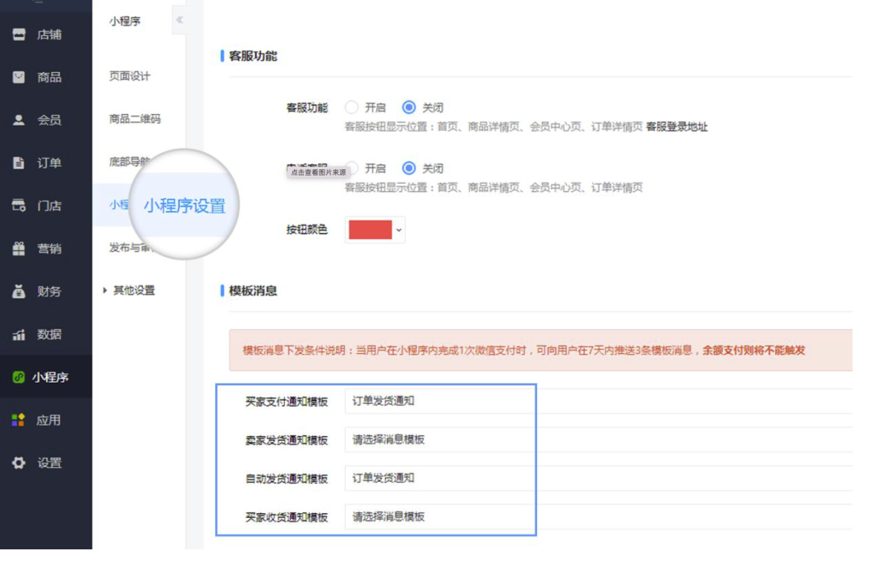The width and height of the screenshot is (887, 569).
Task: Collapse the submenu panel with double chevron
Action: tap(179, 20)
